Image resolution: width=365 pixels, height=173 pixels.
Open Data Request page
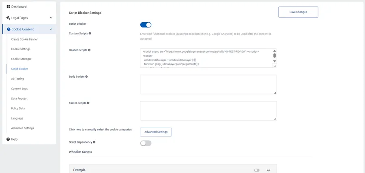click(19, 98)
